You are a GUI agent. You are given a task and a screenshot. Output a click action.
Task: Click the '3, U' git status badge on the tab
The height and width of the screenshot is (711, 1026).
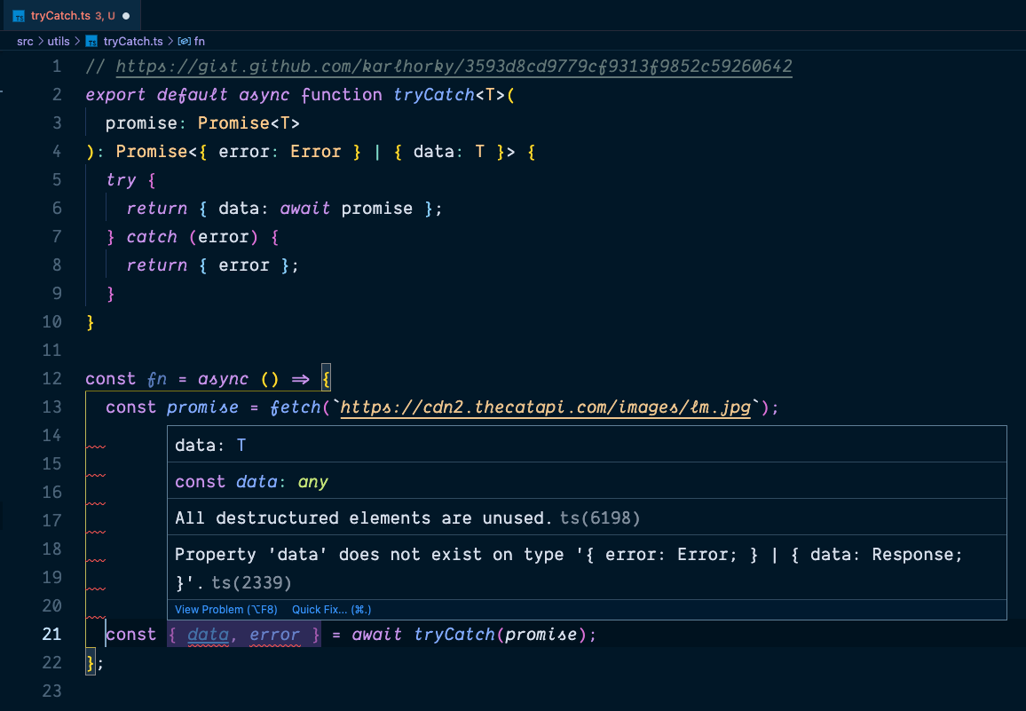click(104, 14)
